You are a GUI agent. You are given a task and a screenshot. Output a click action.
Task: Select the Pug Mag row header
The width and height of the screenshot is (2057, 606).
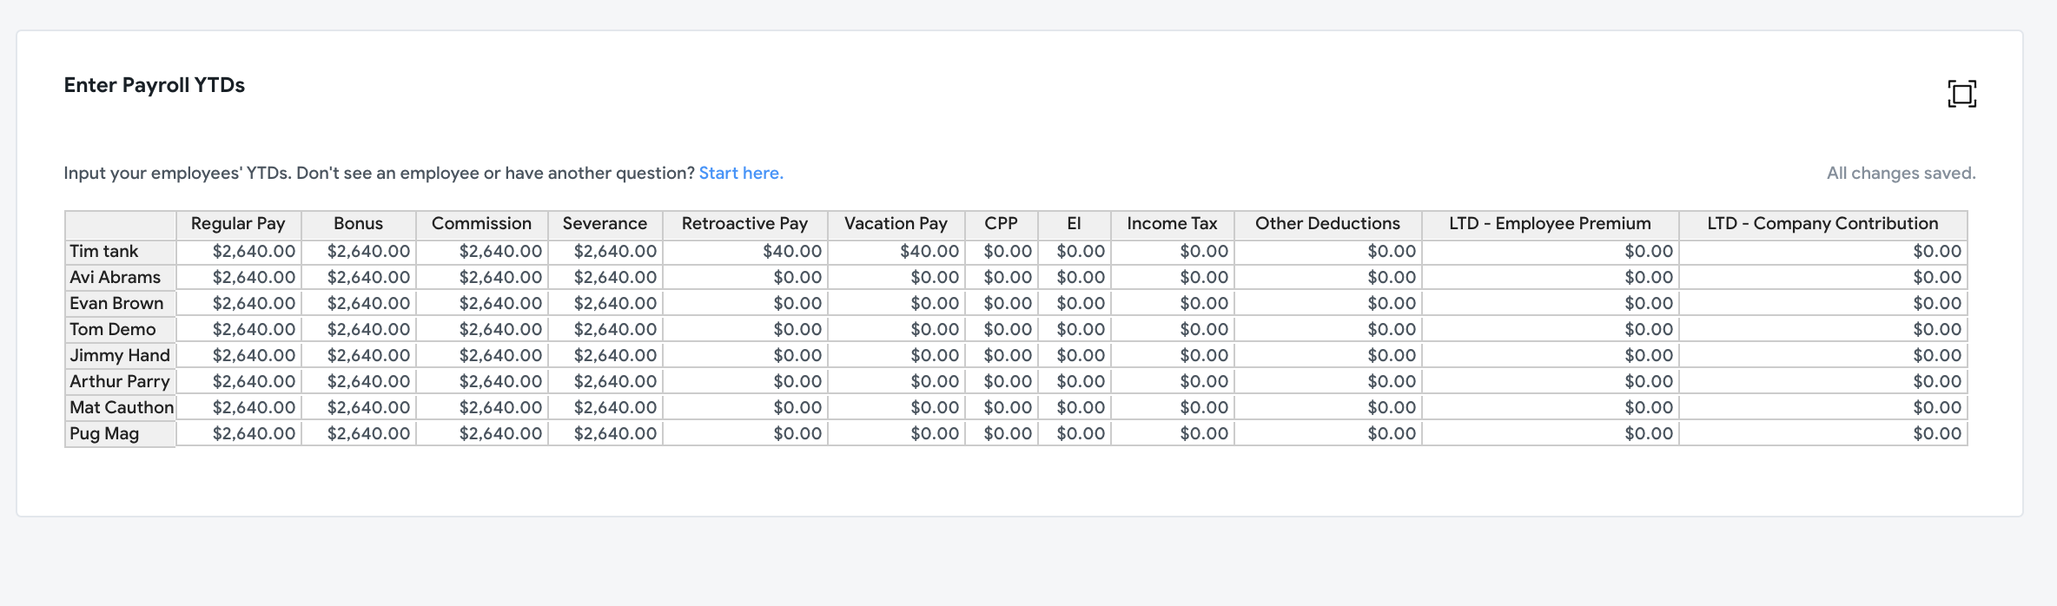coord(121,434)
